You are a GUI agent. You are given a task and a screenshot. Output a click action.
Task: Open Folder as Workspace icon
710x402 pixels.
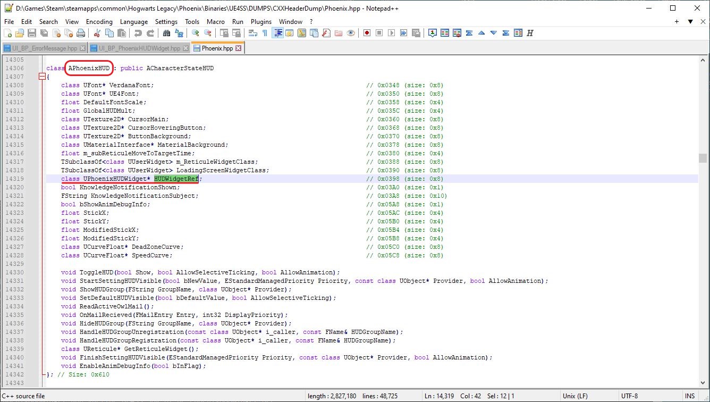(x=338, y=33)
